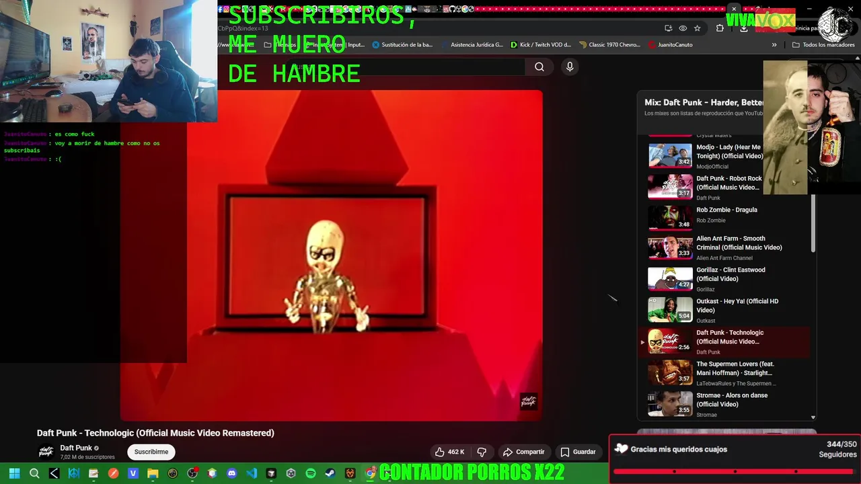The height and width of the screenshot is (484, 861).
Task: Open Discord from the taskbar
Action: click(x=232, y=473)
